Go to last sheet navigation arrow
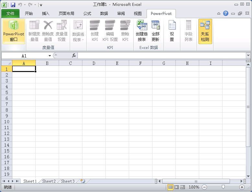This screenshot has height=192, width=252. pyautogui.click(x=17, y=181)
